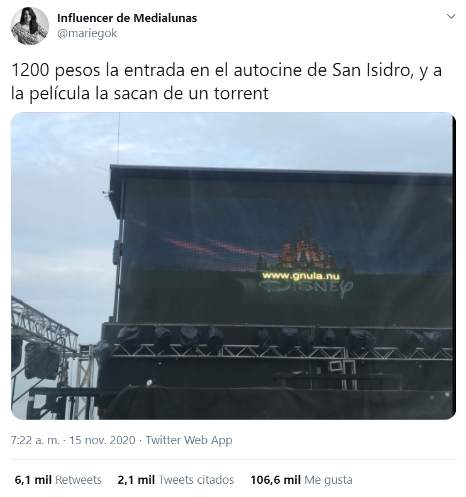View the 6,1 mil Retweets list
The width and height of the screenshot is (466, 497).
58,480
